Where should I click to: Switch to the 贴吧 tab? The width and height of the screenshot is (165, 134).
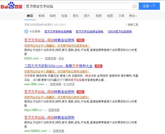pos(53,16)
